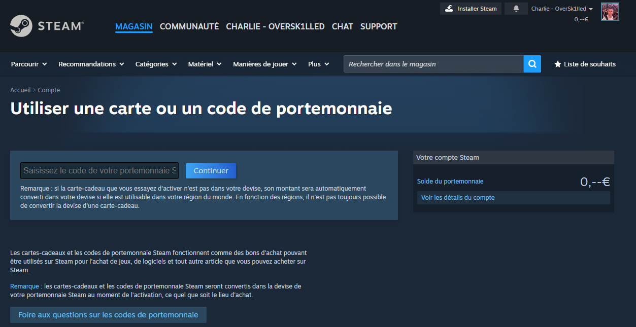Expand Manières de jouer dropdown
The height and width of the screenshot is (327, 636).
265,64
